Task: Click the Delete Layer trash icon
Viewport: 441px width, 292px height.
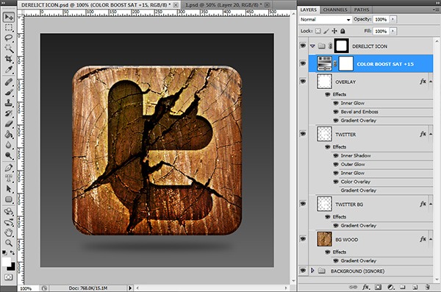Action: (x=427, y=287)
